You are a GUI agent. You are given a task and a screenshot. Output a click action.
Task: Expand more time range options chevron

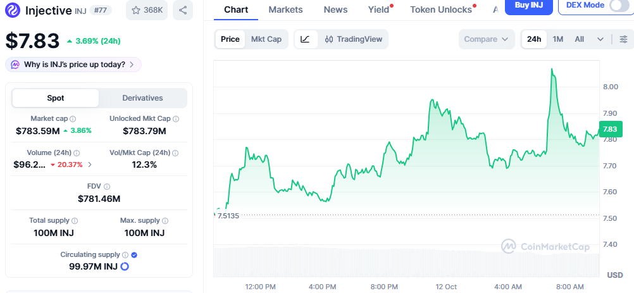600,39
